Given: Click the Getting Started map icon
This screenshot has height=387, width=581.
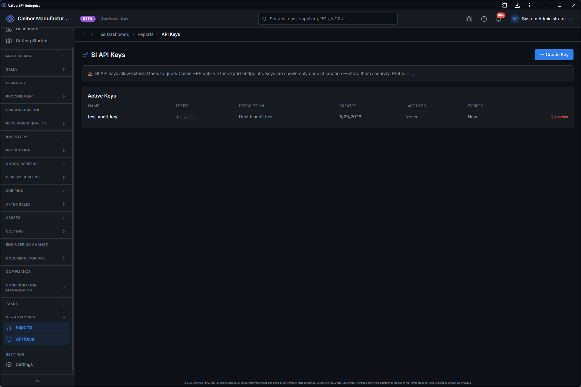Looking at the screenshot, I should (9, 41).
